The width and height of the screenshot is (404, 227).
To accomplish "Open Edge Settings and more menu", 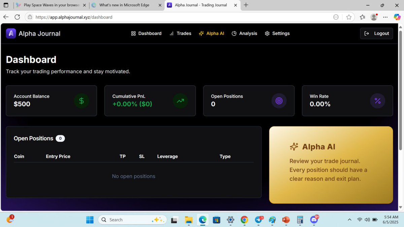I will [385, 17].
